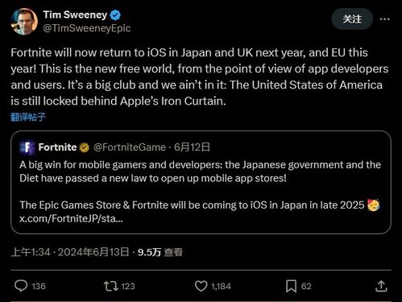Open the quoted post's 6月12日 date
This screenshot has width=402, height=302.
(x=192, y=147)
